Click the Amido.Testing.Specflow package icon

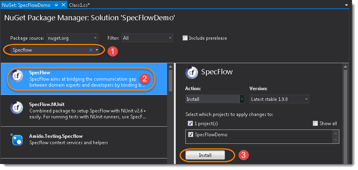point(17,139)
